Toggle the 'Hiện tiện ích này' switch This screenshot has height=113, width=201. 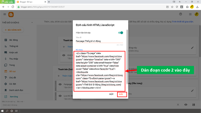click(x=121, y=33)
